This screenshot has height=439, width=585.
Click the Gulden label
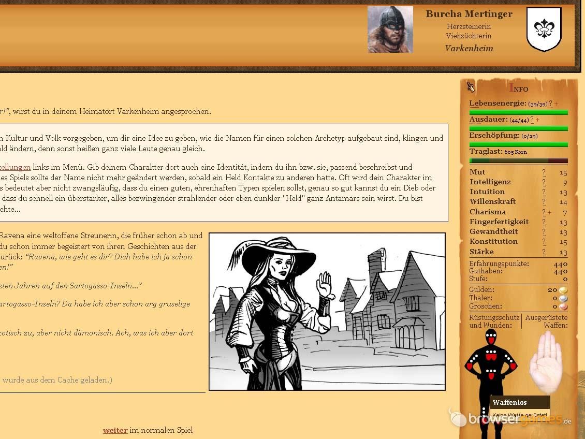[x=481, y=289]
